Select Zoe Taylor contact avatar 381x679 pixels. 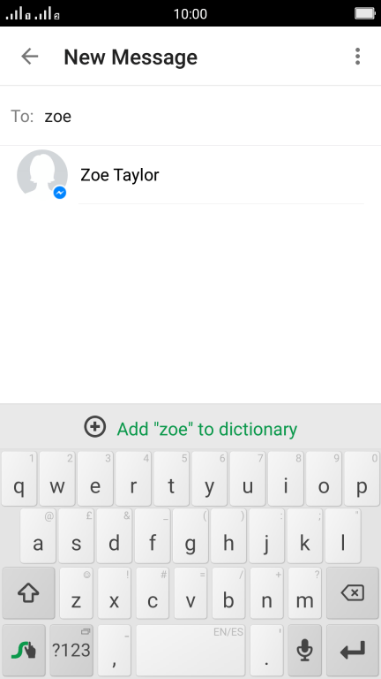tap(42, 175)
